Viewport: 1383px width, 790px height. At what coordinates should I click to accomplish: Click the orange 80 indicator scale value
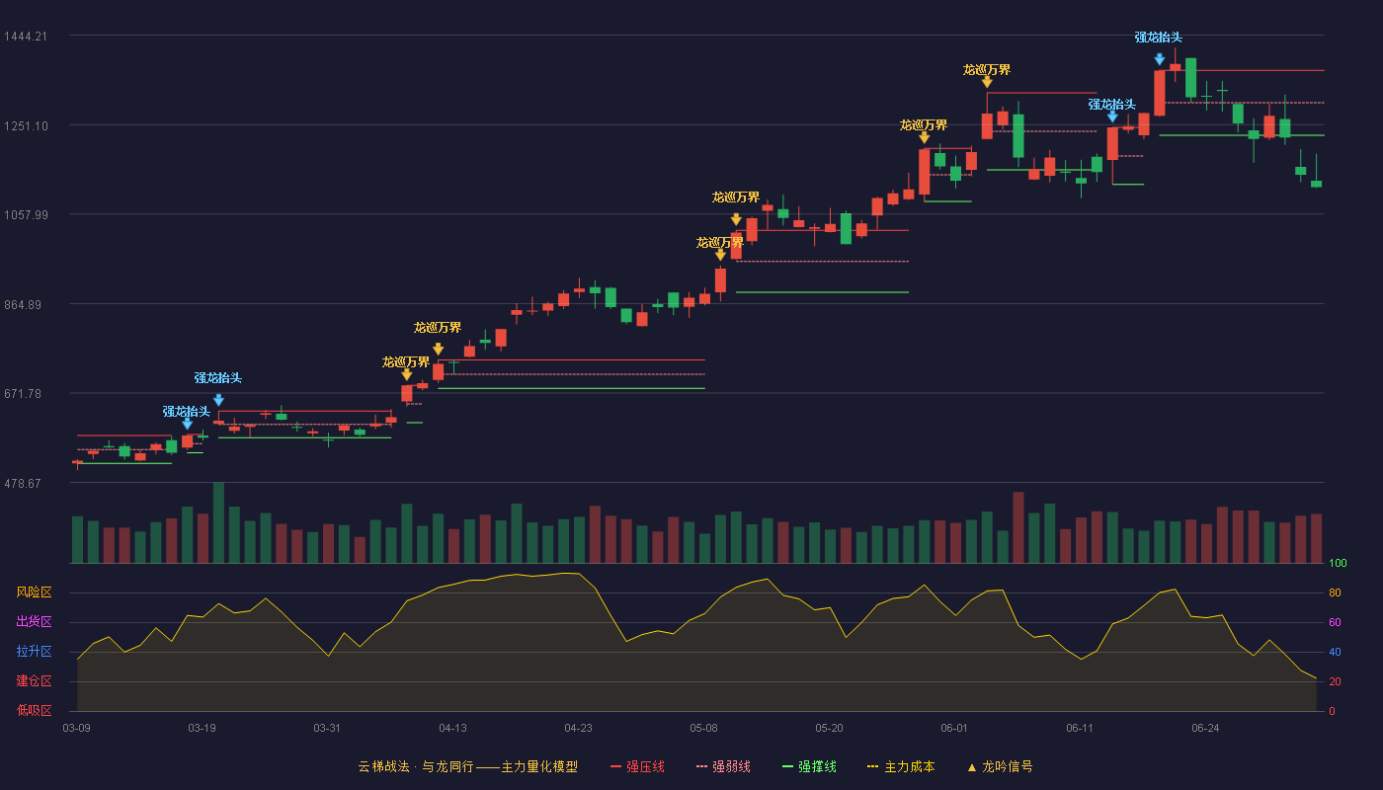point(1335,593)
